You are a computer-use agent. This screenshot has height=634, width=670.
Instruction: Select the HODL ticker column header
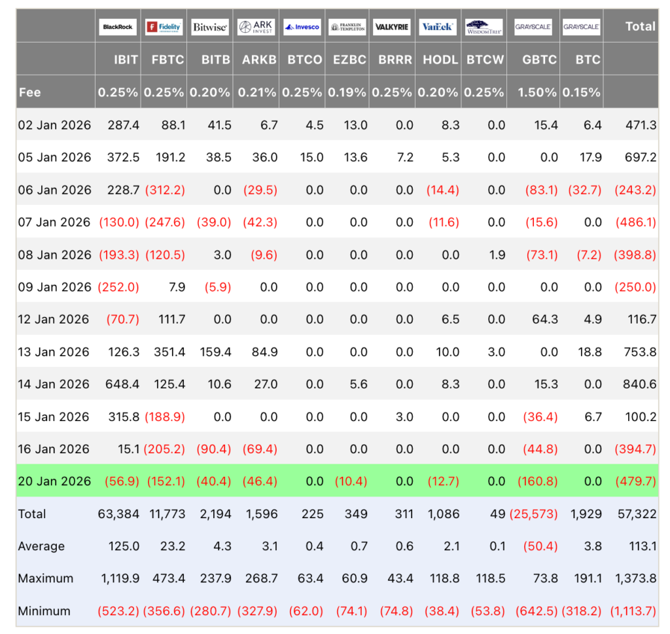click(x=440, y=60)
